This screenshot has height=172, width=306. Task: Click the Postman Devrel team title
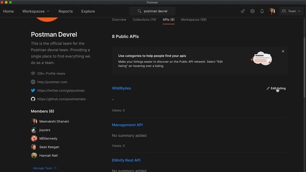tap(54, 34)
